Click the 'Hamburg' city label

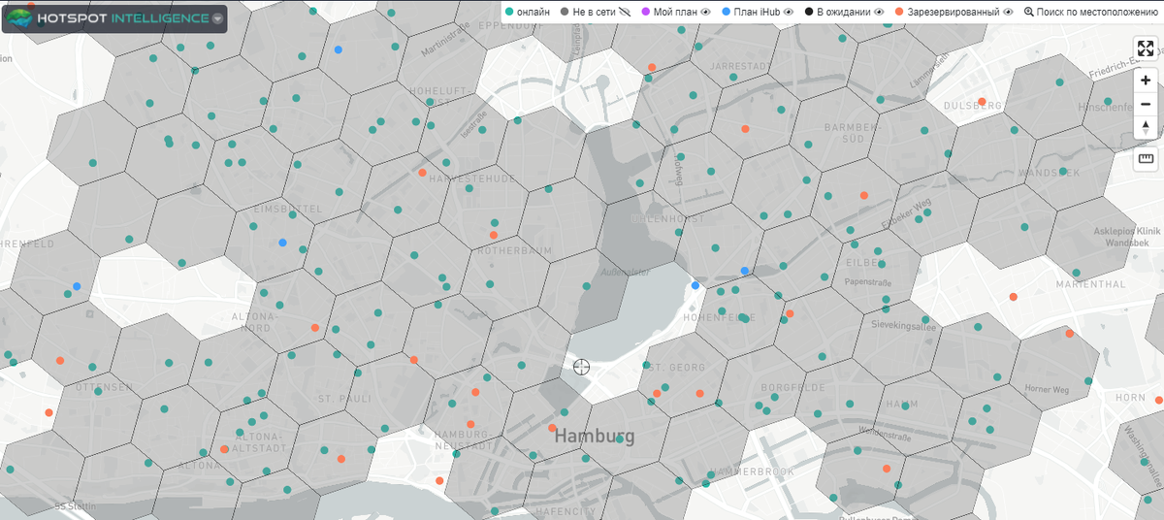595,436
